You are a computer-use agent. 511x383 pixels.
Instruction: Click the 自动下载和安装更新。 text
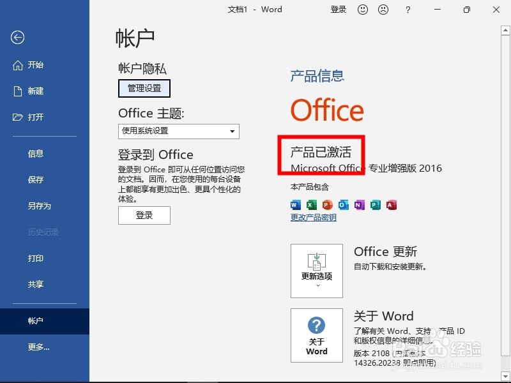390,267
